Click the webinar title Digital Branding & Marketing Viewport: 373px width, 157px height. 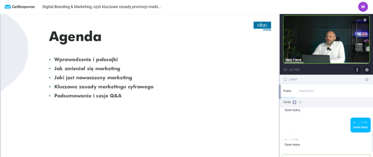pyautogui.click(x=102, y=7)
